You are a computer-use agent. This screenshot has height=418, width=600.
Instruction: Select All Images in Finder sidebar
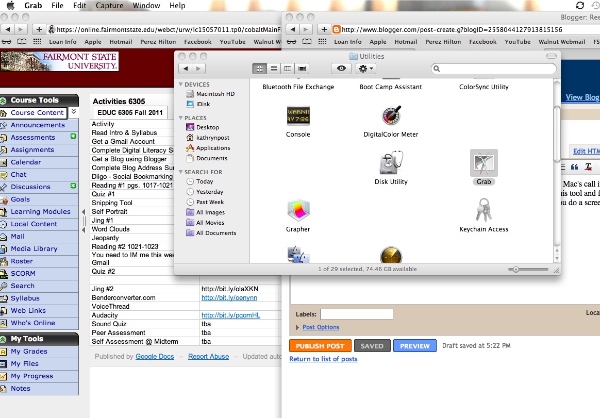coord(206,212)
